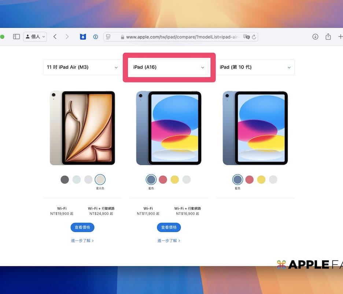The width and height of the screenshot is (343, 294).
Task: Click the back navigation arrow
Action: tap(55, 37)
